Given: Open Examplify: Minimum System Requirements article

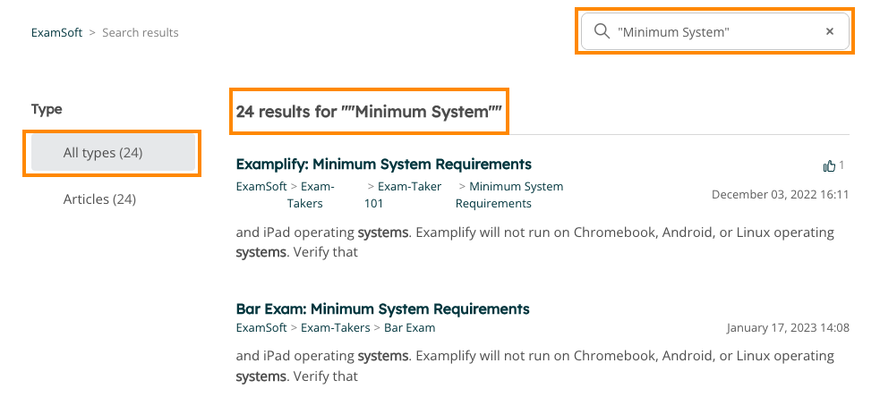Looking at the screenshot, I should [x=383, y=164].
